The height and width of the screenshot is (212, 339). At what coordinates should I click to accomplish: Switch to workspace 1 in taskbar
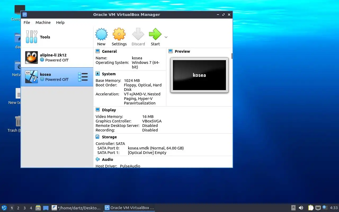pyautogui.click(x=12, y=208)
